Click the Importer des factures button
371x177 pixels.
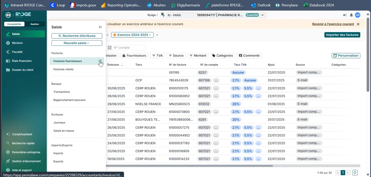tap(342, 35)
